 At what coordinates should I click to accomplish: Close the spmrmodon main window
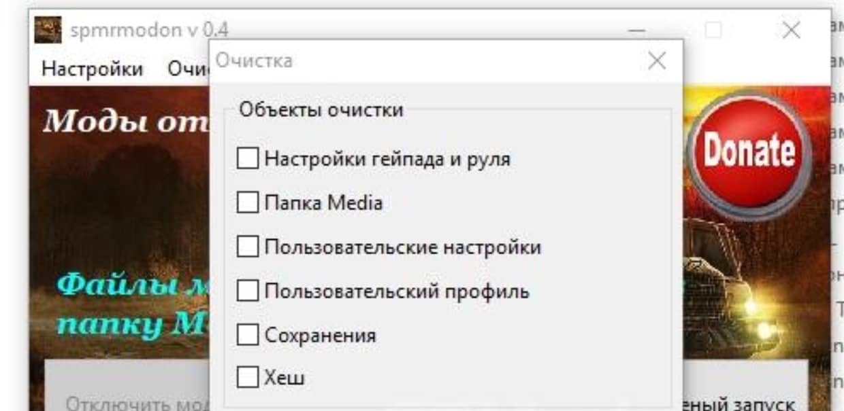coord(791,31)
